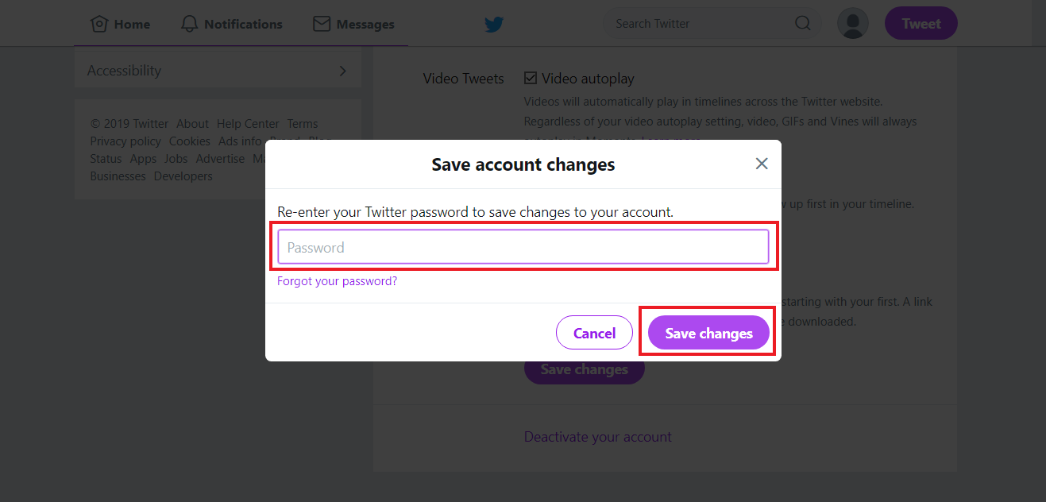Click the Tweet button
This screenshot has width=1046, height=502.
[921, 24]
